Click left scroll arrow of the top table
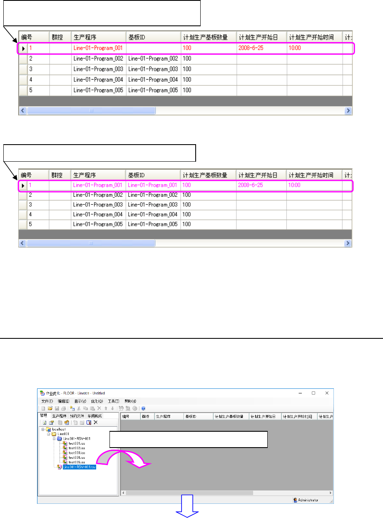This screenshot has width=383, height=518. coord(23,111)
